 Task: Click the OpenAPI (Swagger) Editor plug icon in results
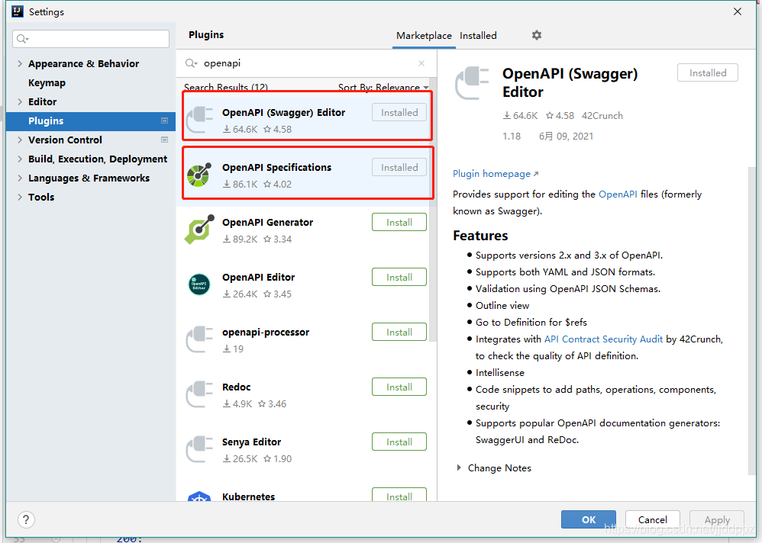pyautogui.click(x=199, y=120)
